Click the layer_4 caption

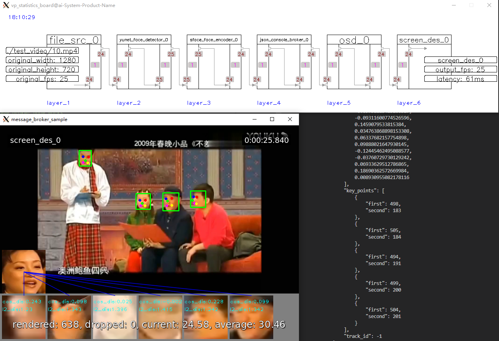[x=269, y=103]
